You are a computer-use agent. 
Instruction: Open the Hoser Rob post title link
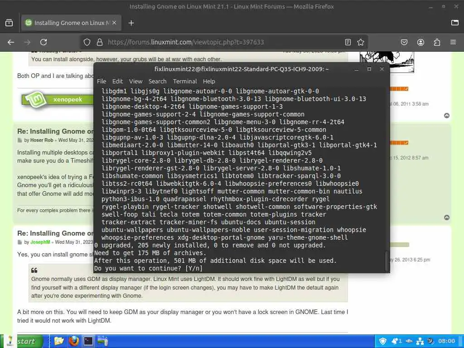[x=55, y=131]
